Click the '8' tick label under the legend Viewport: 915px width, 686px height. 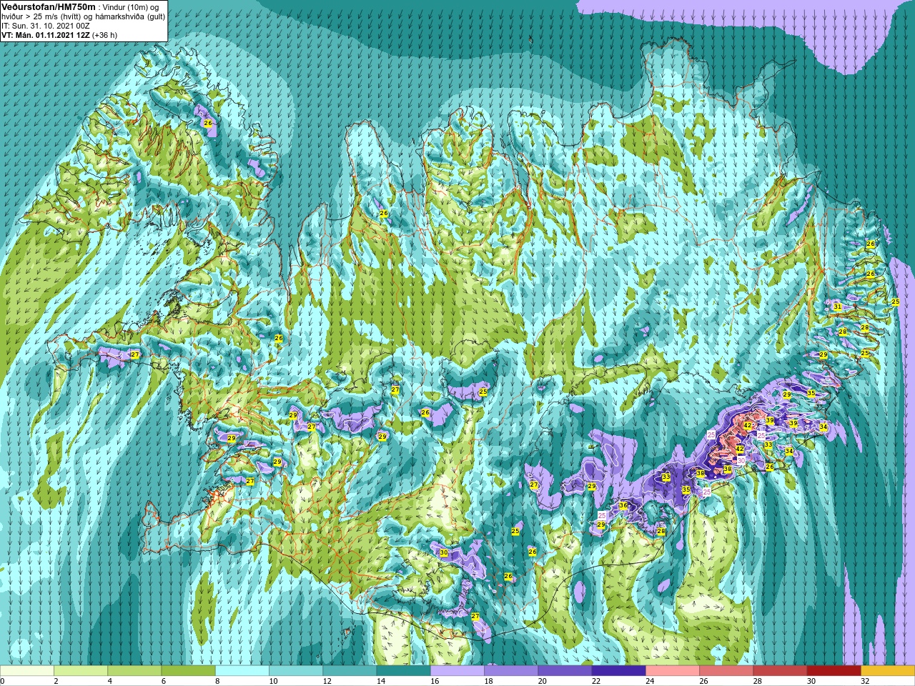(216, 682)
